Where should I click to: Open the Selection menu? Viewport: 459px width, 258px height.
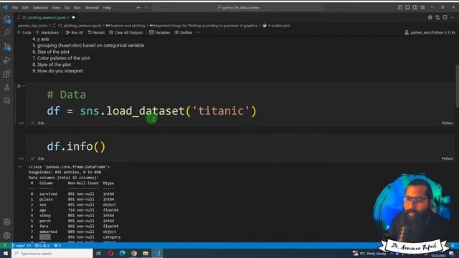pos(40,8)
